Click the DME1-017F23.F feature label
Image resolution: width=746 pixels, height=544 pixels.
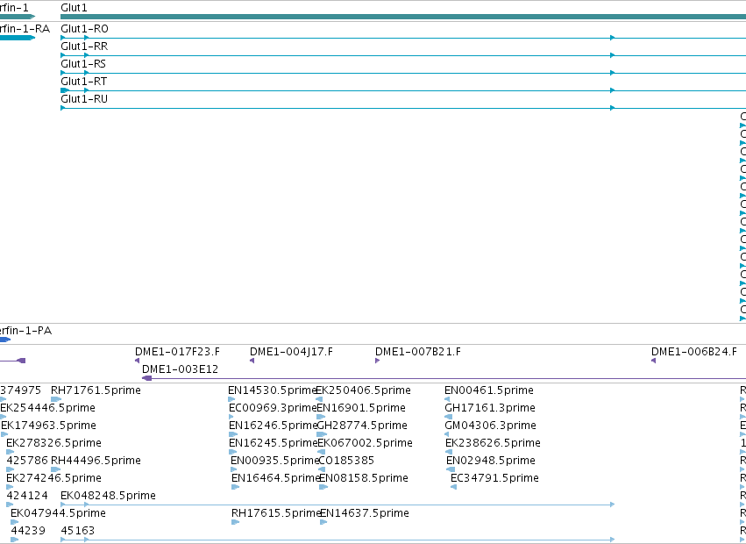pos(177,352)
